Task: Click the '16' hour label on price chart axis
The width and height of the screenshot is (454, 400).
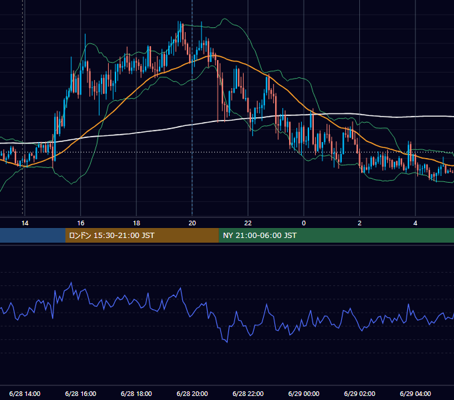Action: pos(81,223)
